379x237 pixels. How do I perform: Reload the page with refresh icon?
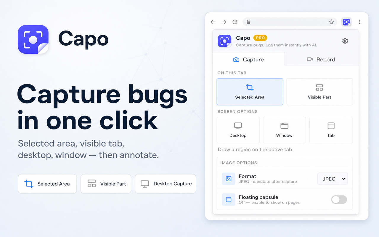tap(235, 22)
